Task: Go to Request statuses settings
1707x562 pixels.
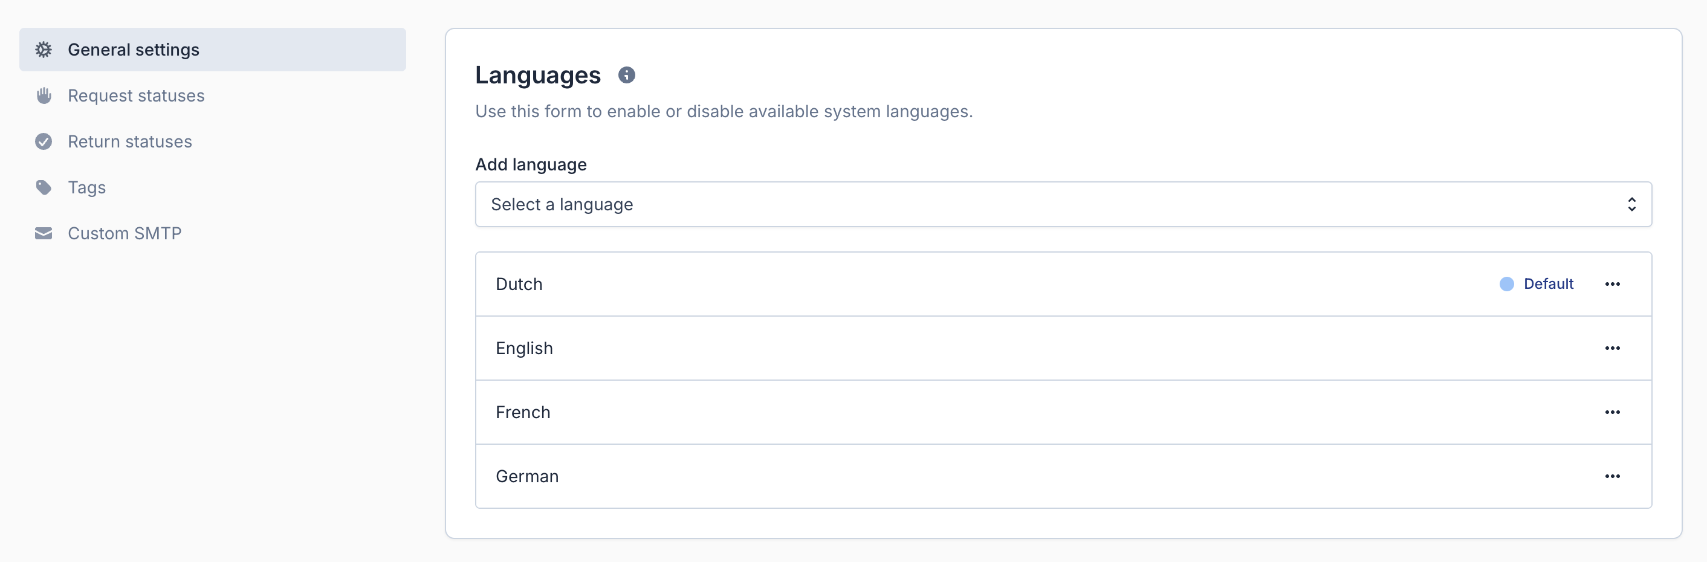Action: (136, 95)
